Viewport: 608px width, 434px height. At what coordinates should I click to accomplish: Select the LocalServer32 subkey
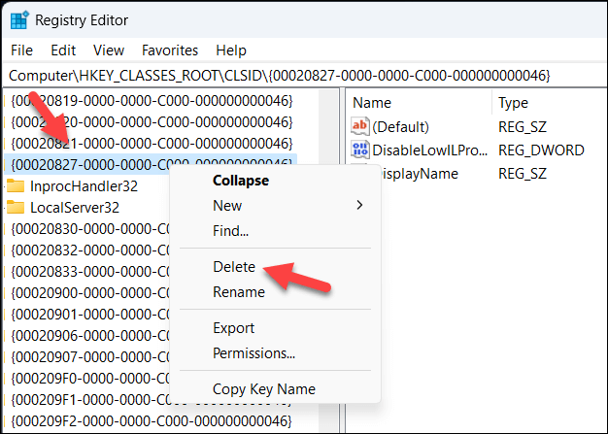pyautogui.click(x=75, y=208)
